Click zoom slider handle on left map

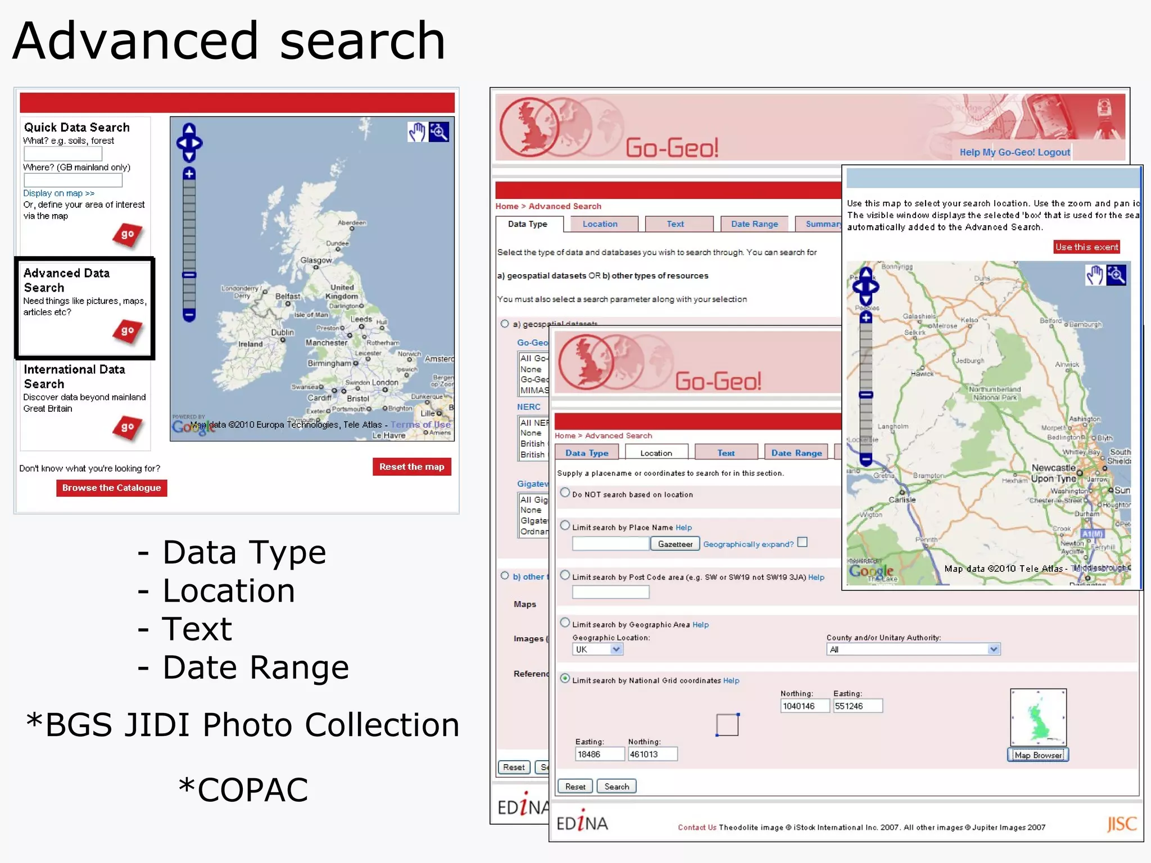[x=189, y=275]
